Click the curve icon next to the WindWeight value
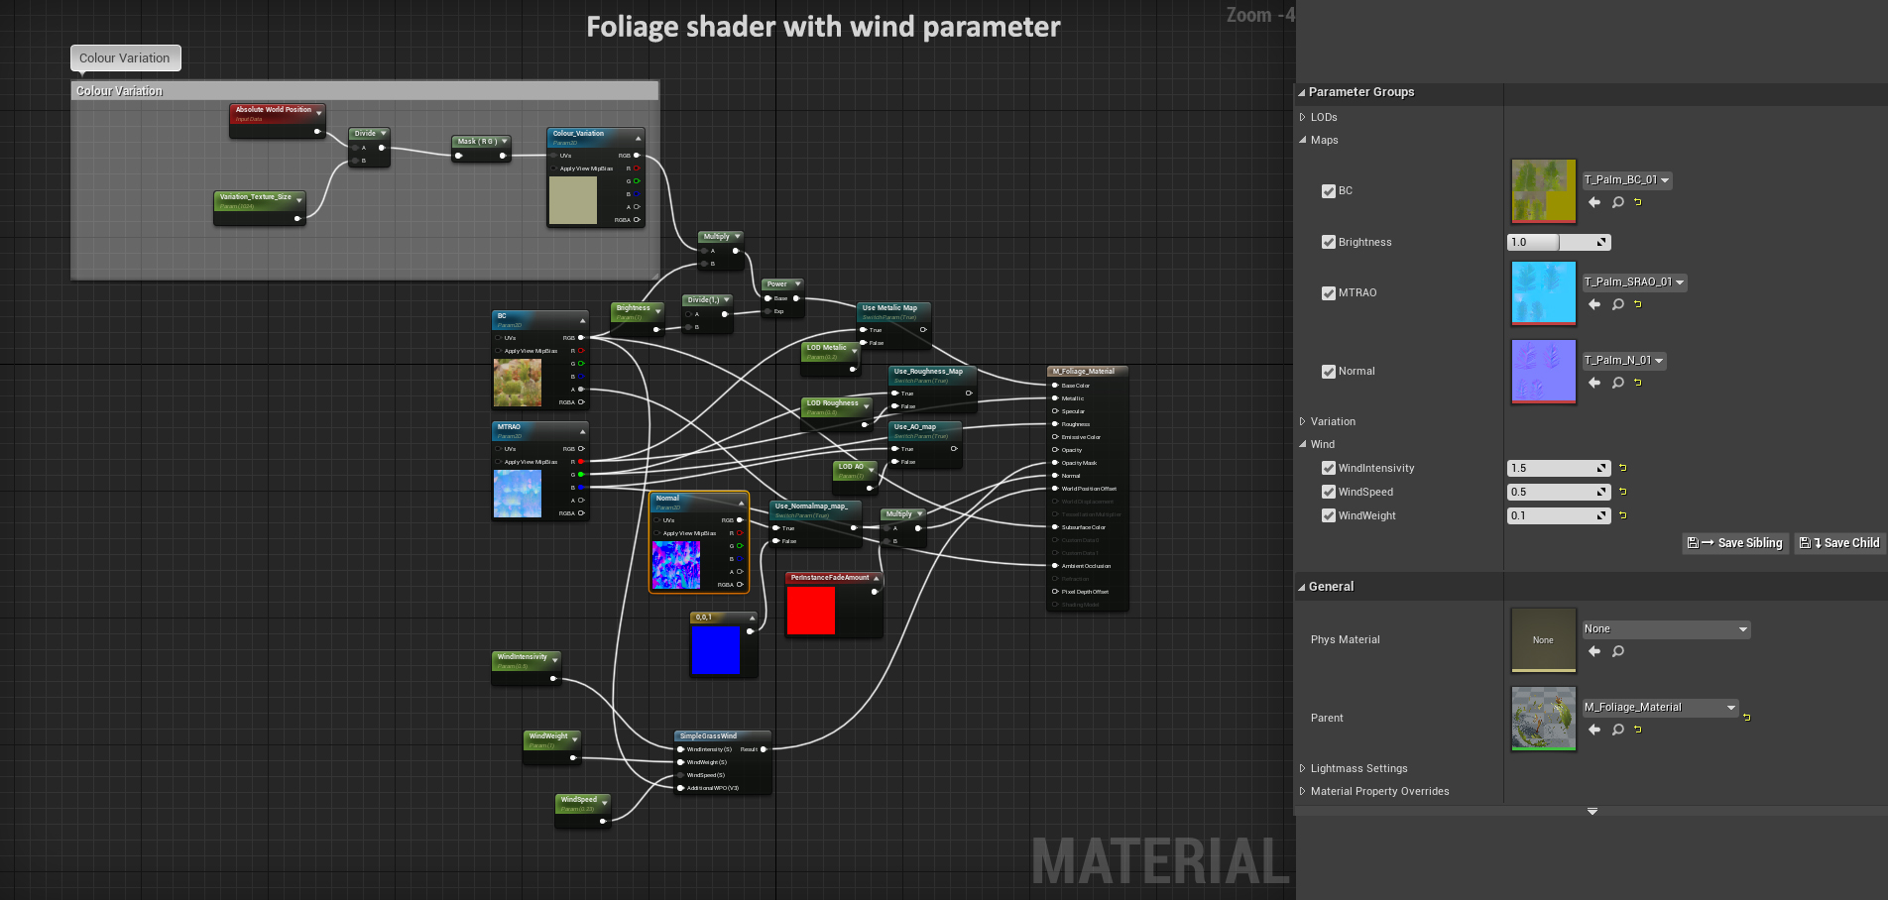The height and width of the screenshot is (900, 1888). coord(1600,515)
